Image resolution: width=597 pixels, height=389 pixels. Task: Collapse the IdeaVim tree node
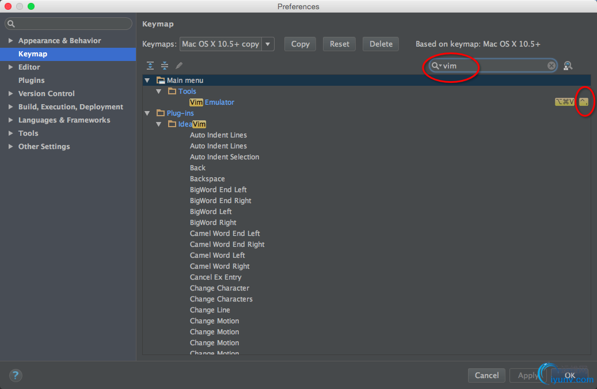(x=159, y=124)
